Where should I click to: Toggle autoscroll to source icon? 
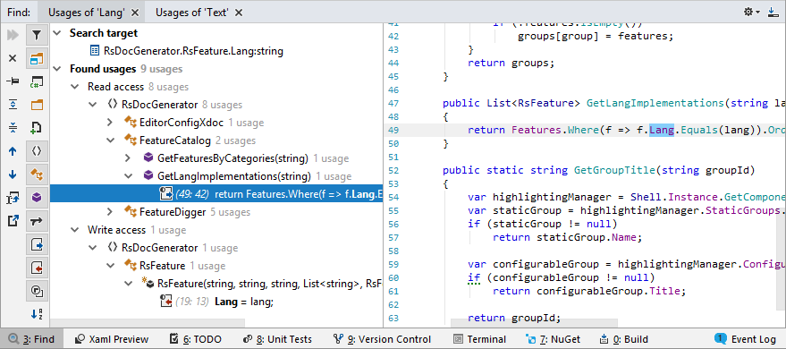(13, 198)
